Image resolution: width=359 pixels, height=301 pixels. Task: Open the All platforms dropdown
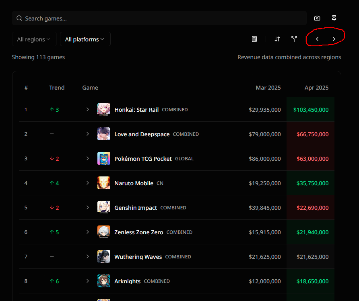tap(85, 39)
